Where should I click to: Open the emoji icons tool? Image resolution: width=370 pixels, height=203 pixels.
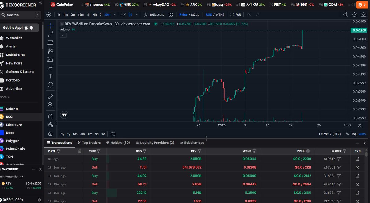tap(50, 85)
